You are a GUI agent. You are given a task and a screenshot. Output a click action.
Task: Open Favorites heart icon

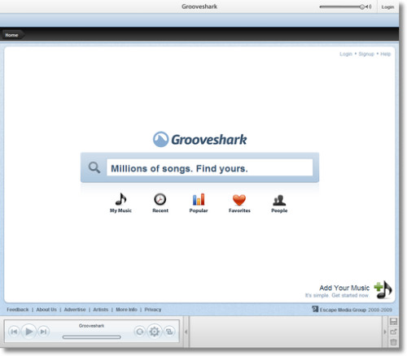pyautogui.click(x=239, y=200)
